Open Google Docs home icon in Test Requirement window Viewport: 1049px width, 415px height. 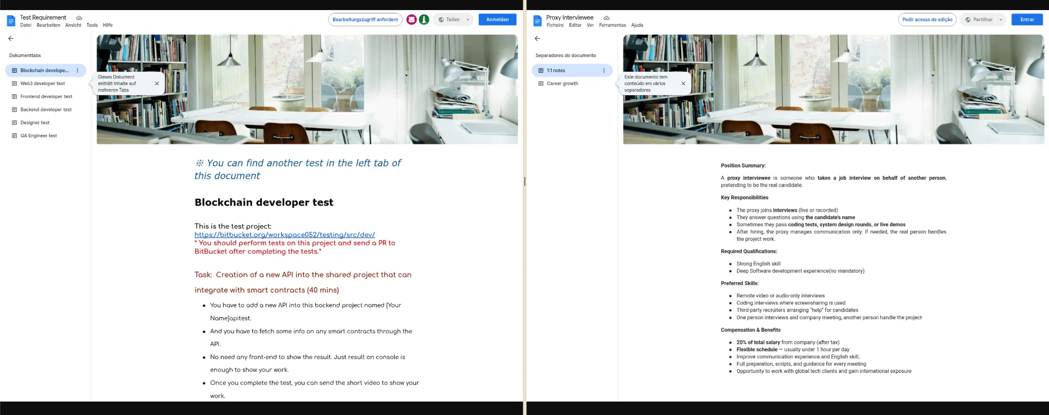point(11,21)
